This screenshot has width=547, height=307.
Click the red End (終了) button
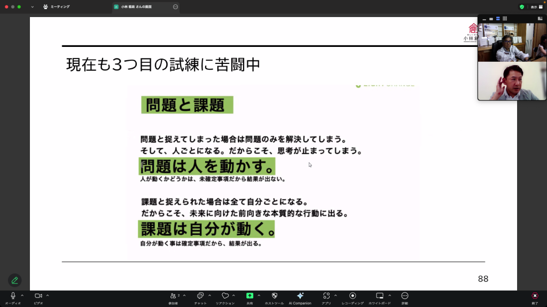click(x=535, y=296)
